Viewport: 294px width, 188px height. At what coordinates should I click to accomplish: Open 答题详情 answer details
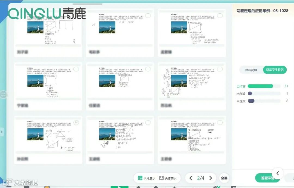(267, 178)
